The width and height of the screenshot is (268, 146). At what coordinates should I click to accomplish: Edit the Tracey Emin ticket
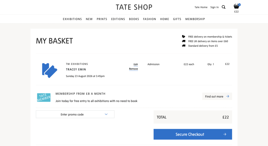tap(136, 64)
